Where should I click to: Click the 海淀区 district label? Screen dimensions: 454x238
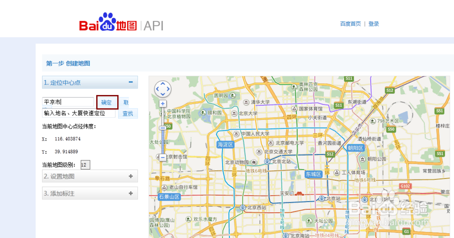(226, 144)
